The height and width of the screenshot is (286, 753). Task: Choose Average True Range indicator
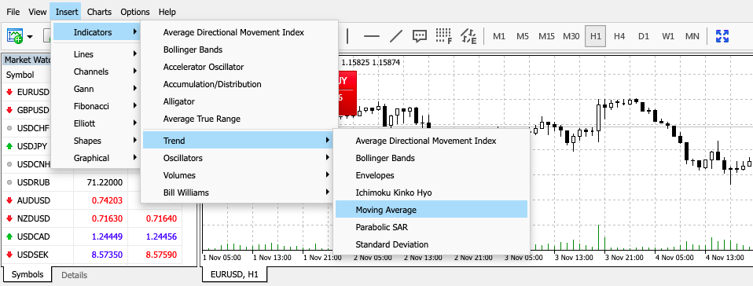239,119
